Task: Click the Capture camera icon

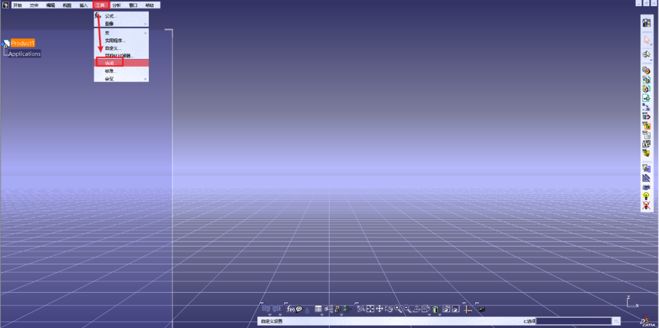Action: pos(481,309)
